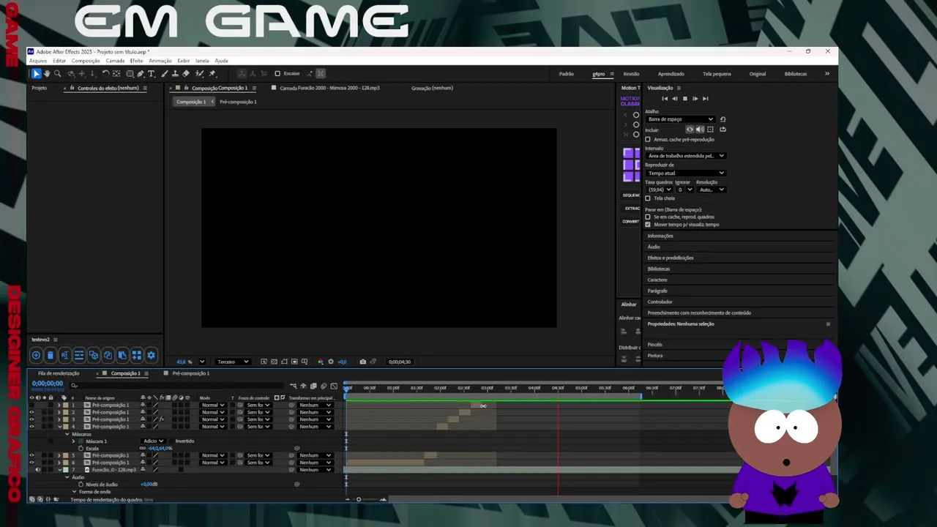This screenshot has width=937, height=527.
Task: Open the Atalho Barra de espaço dropdown
Action: coord(679,119)
